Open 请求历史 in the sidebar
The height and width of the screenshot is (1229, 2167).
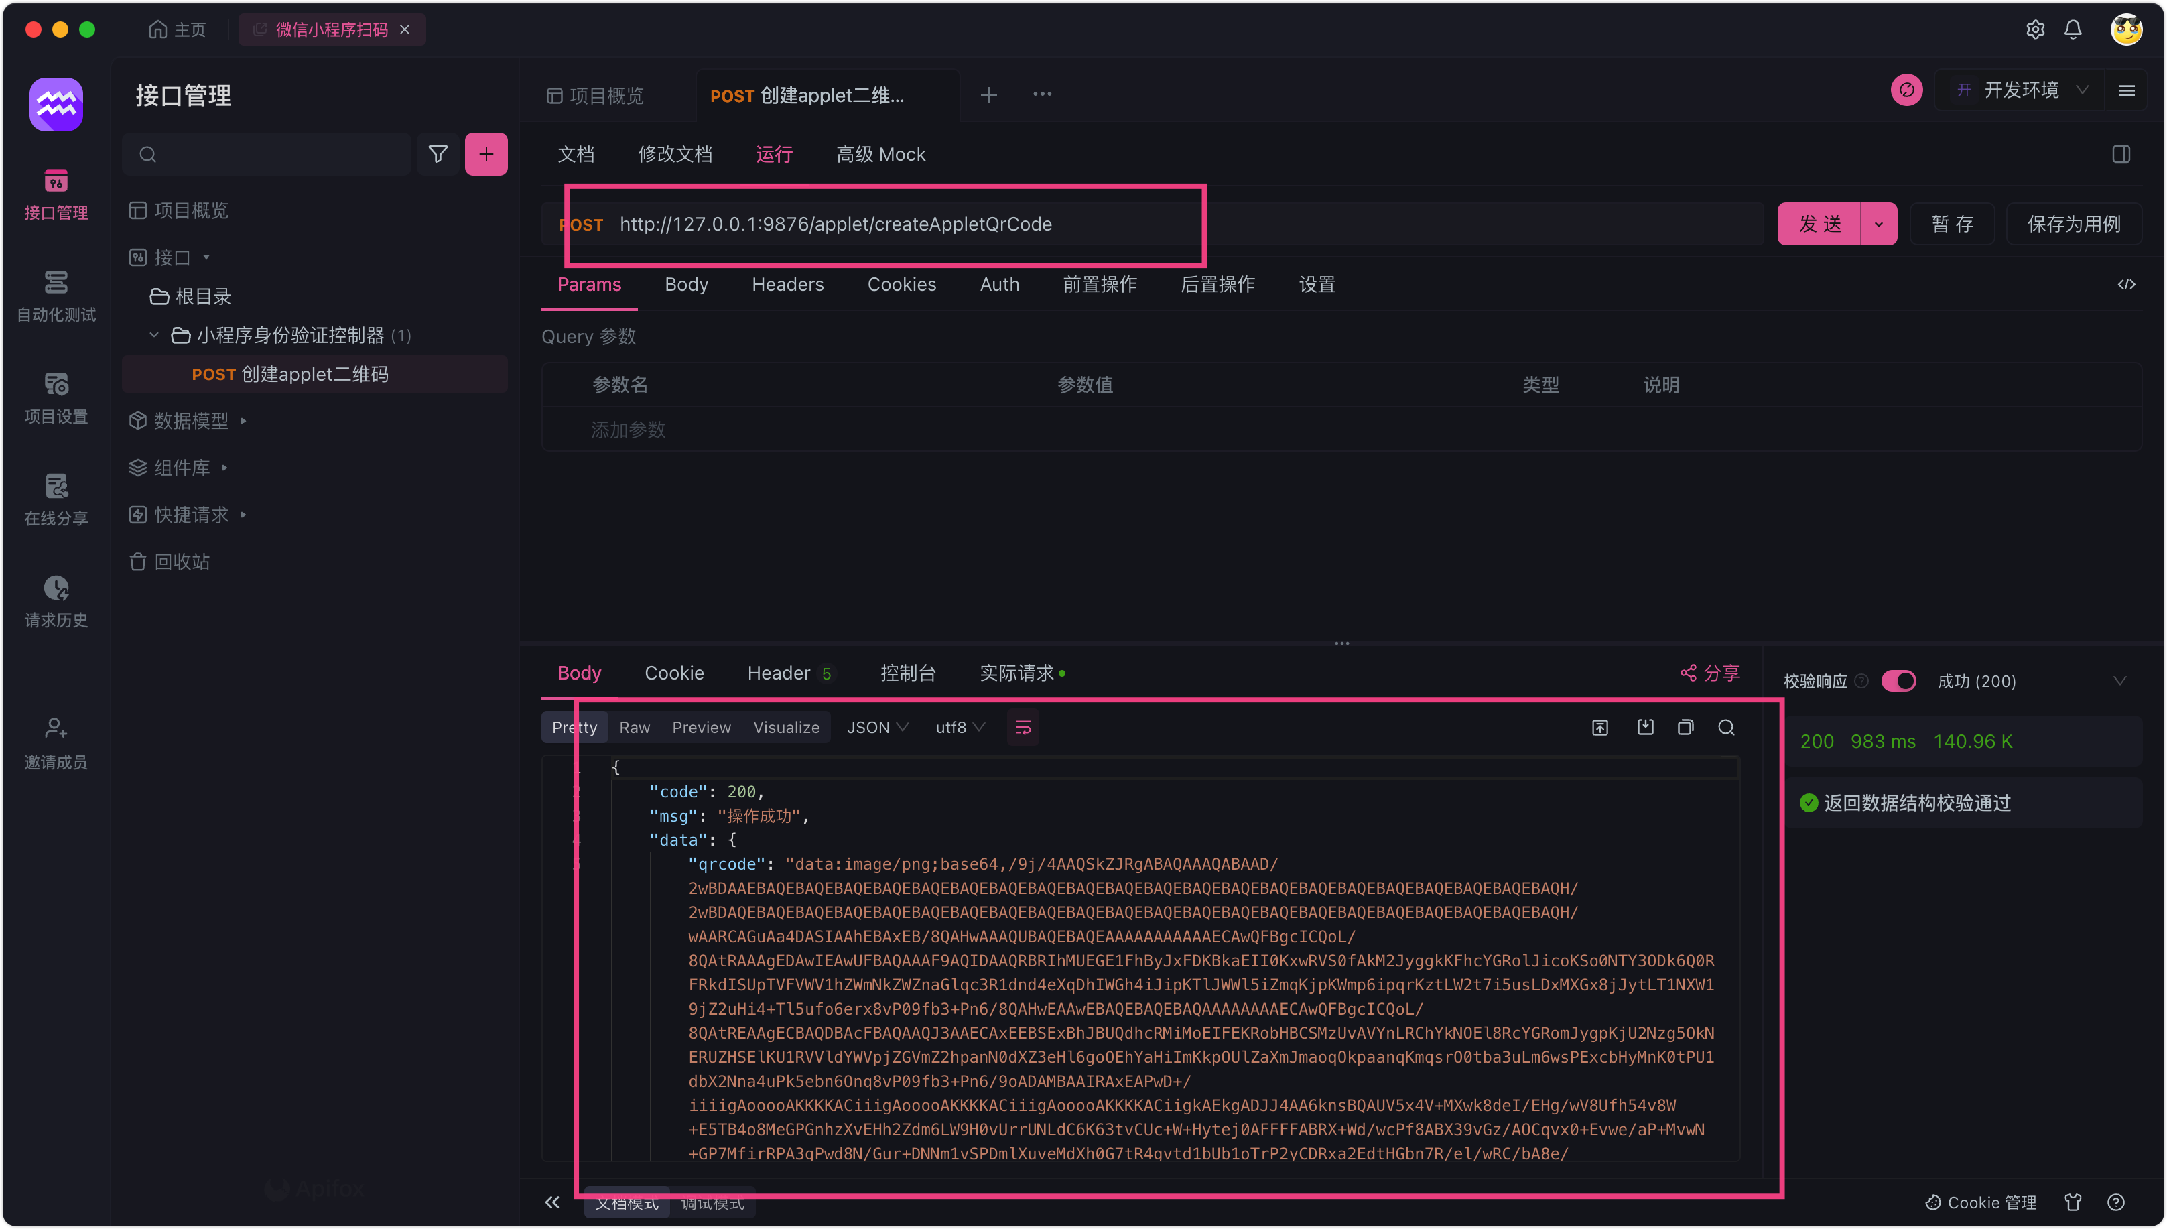coord(56,601)
